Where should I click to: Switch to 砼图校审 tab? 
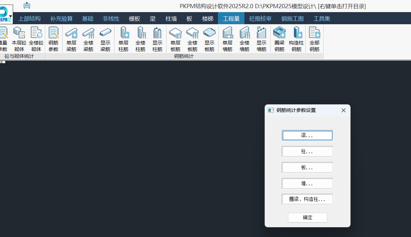tap(260, 19)
